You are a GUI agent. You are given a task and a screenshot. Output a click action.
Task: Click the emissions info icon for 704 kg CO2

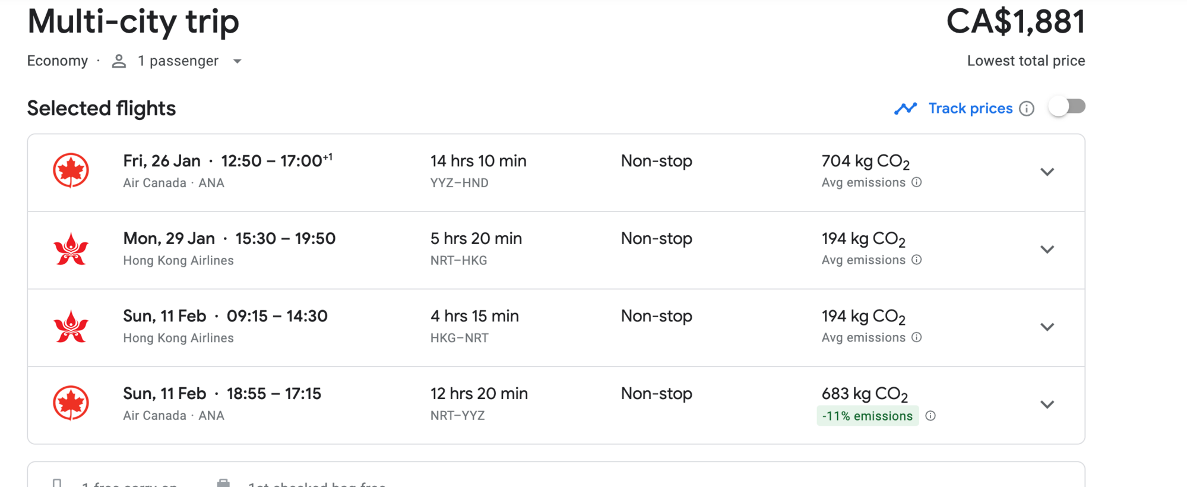pos(917,182)
